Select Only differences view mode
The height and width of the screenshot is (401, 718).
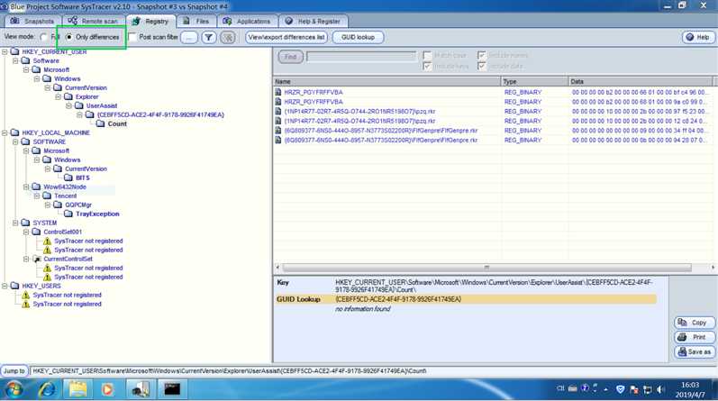click(x=68, y=37)
